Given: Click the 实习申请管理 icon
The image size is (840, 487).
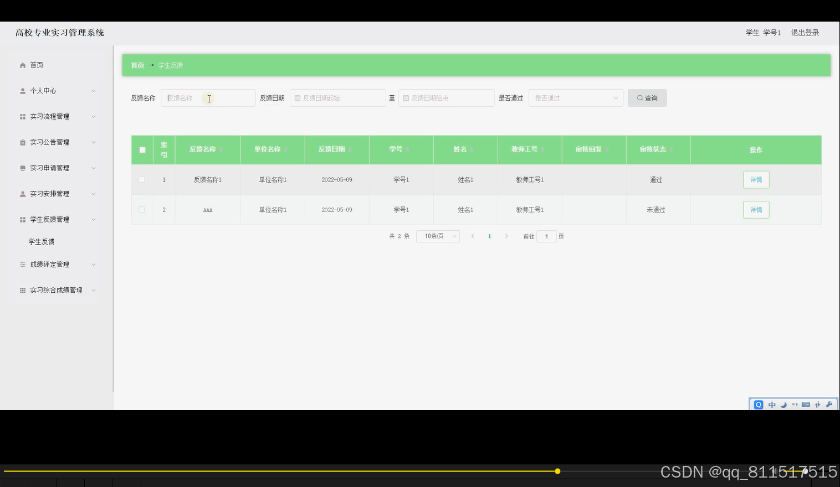Looking at the screenshot, I should tap(23, 168).
